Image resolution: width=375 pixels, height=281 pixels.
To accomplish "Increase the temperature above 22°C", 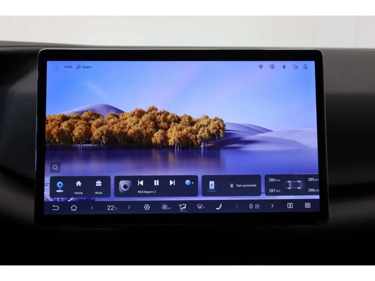I will tap(129, 207).
